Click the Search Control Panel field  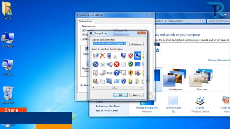pos(218,21)
